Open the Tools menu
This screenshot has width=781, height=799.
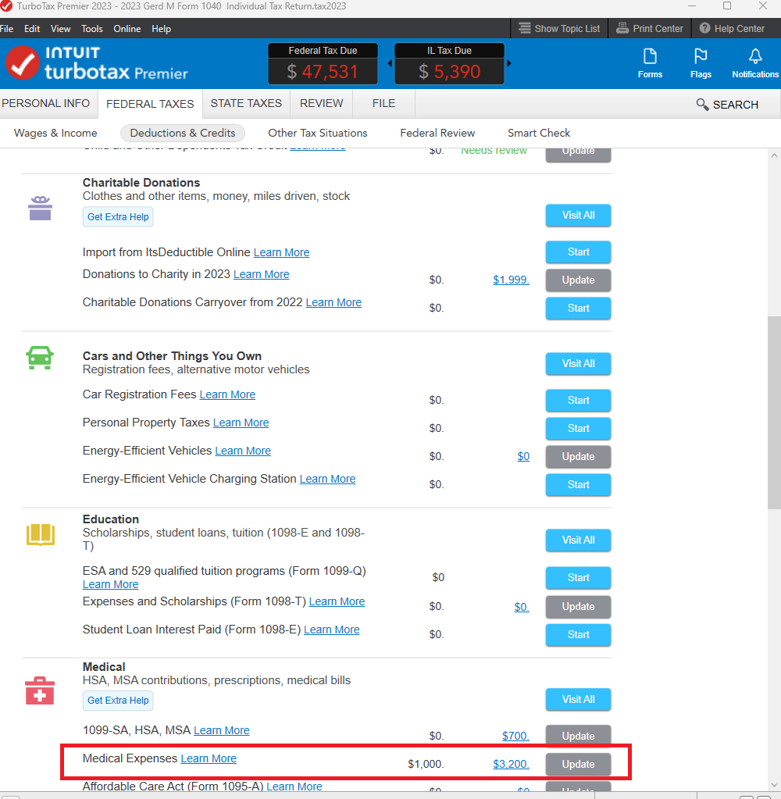pos(91,29)
